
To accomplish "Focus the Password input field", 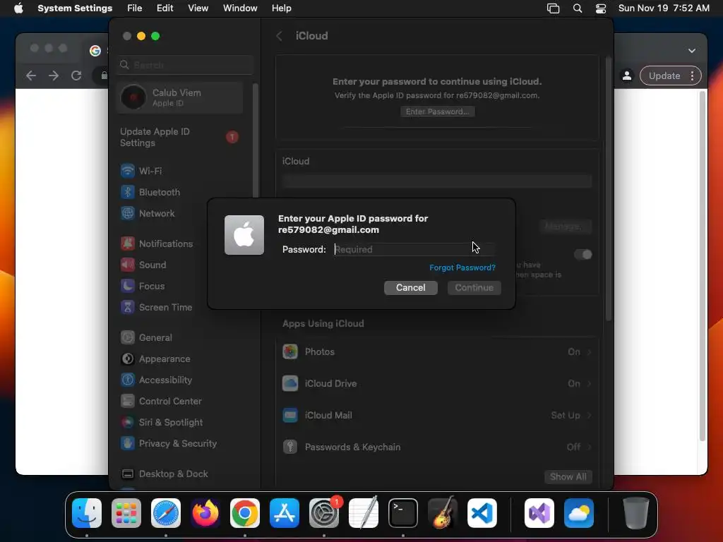I will pos(414,249).
